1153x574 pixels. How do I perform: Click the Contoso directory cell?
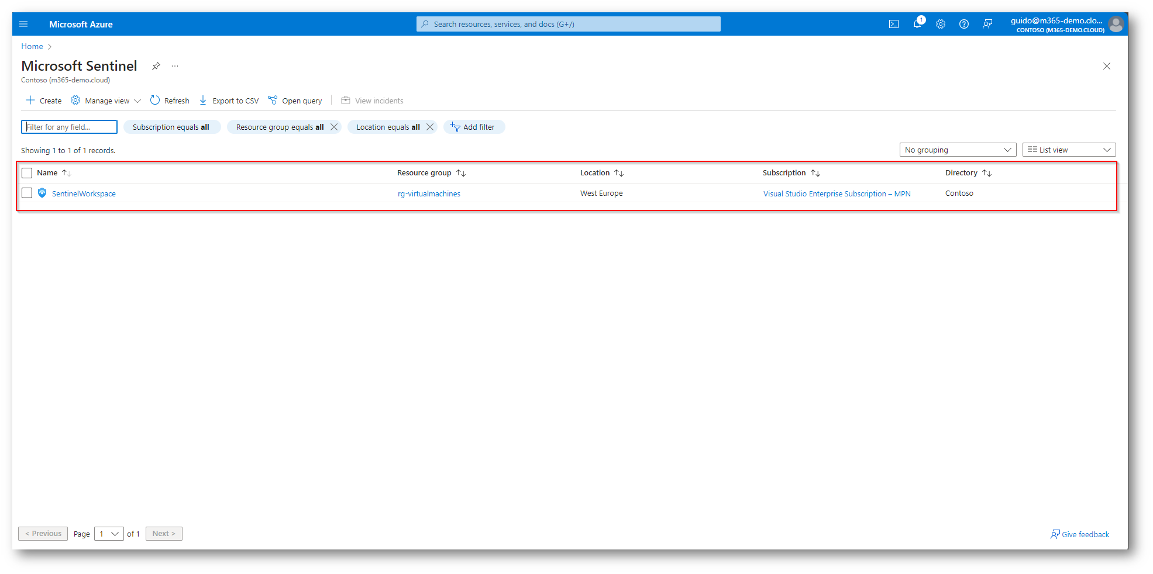click(x=959, y=193)
